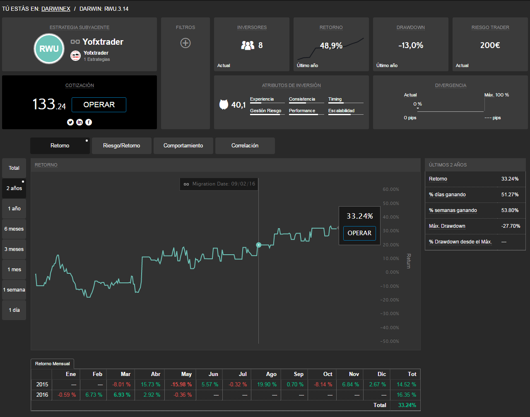Click the LinkedIn share icon
Screen dimensions: 530x417
point(79,122)
